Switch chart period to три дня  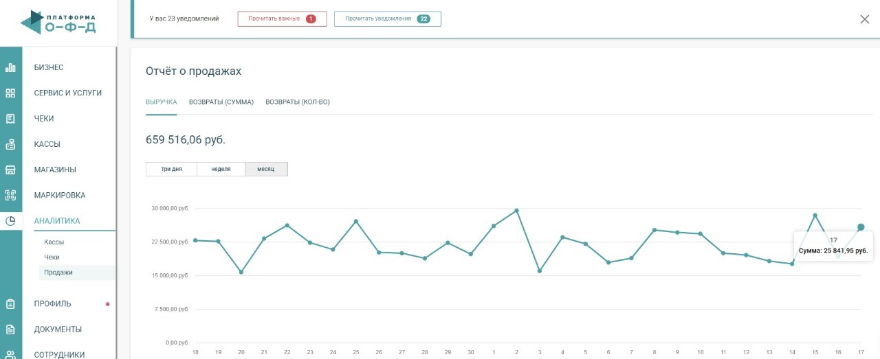[171, 169]
